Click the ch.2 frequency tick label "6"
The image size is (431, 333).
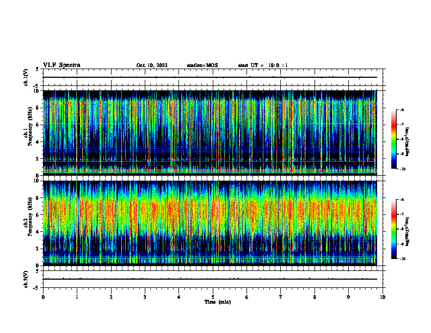coord(38,215)
